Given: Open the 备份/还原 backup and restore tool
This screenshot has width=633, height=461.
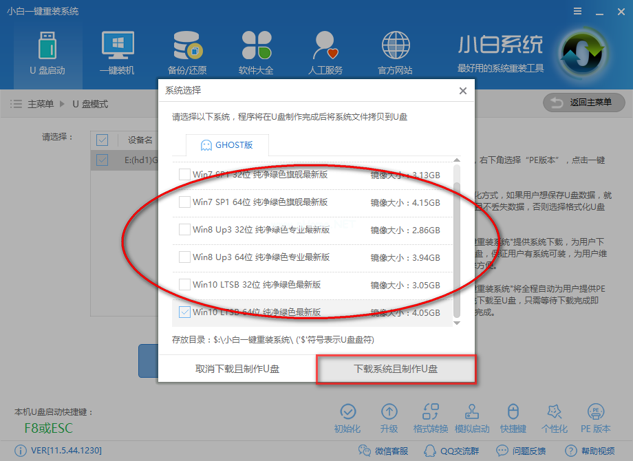Looking at the screenshot, I should pyautogui.click(x=186, y=52).
